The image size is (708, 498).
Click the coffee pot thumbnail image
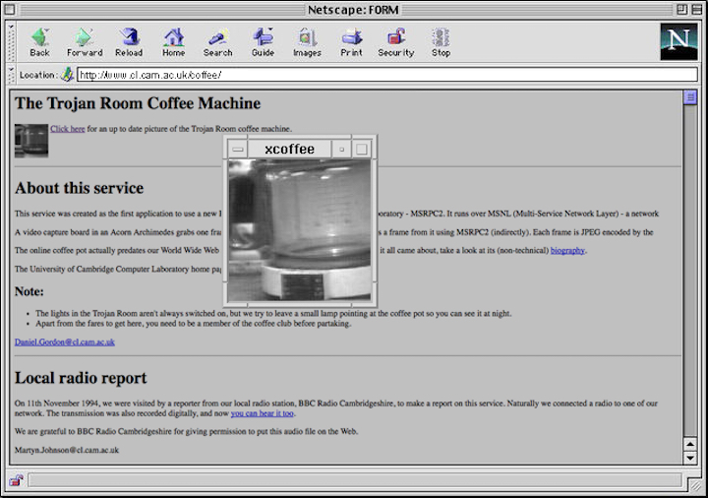pyautogui.click(x=31, y=140)
